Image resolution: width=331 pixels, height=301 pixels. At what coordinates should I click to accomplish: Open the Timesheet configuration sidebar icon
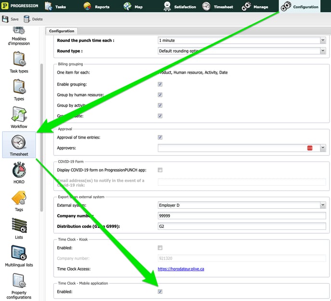19,143
